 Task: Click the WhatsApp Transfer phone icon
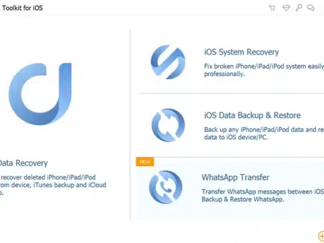click(165, 187)
